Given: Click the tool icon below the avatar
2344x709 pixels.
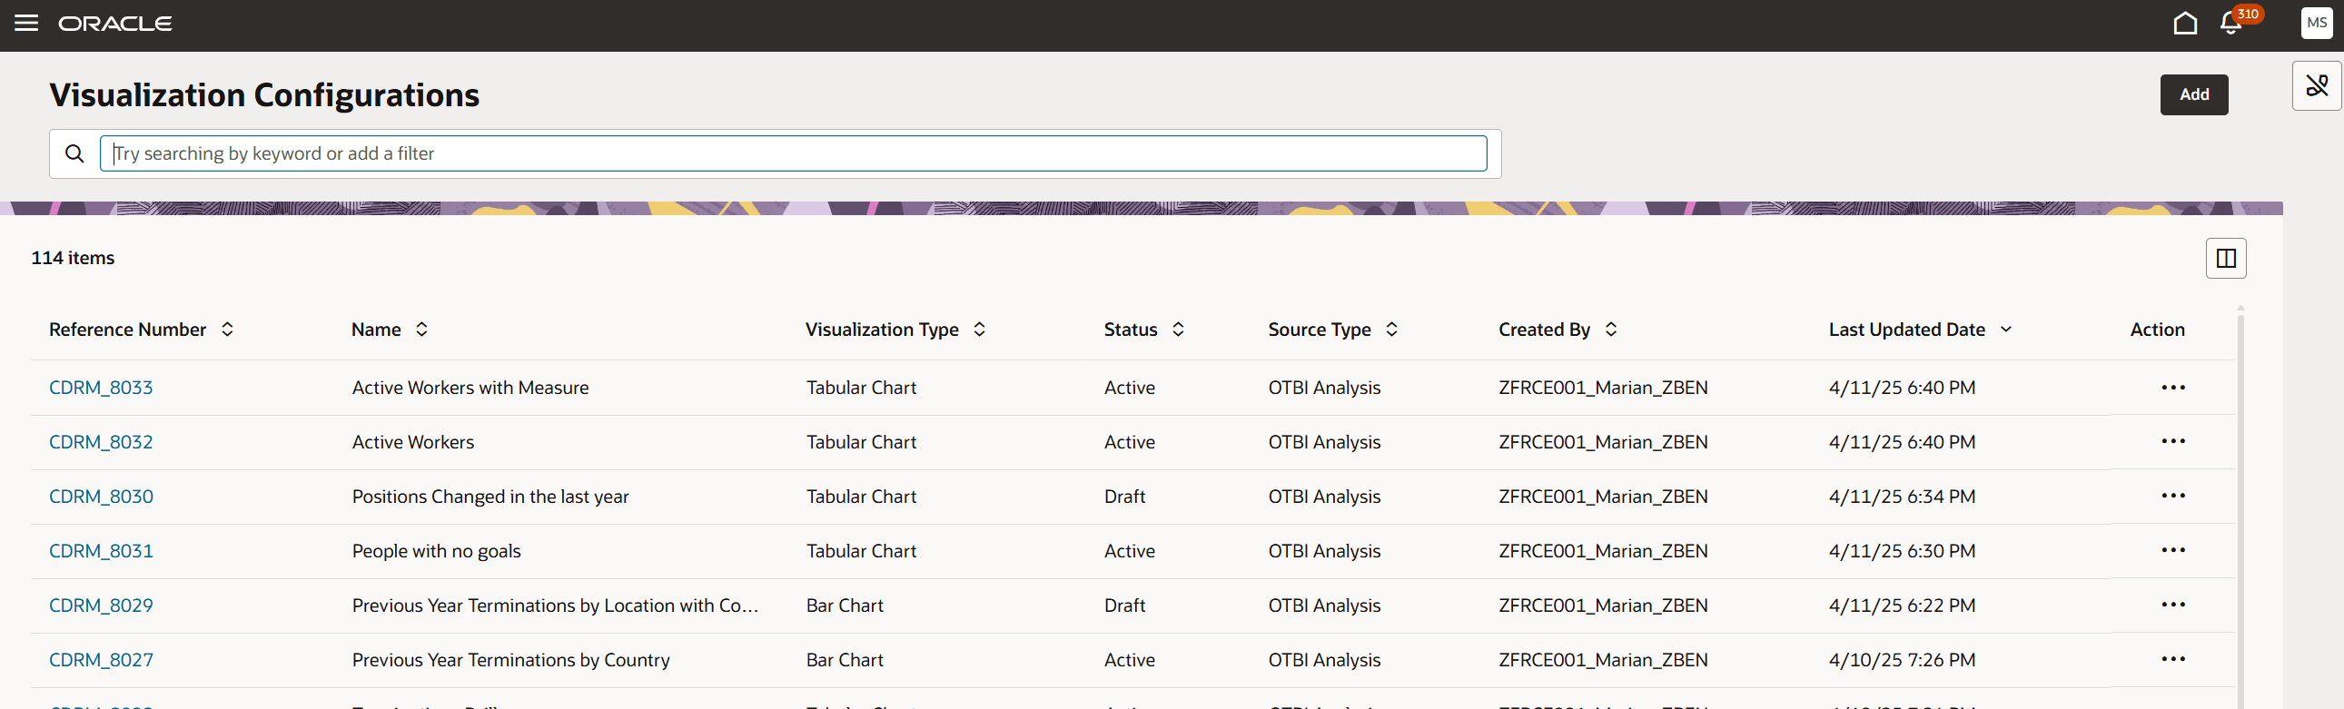Looking at the screenshot, I should click(x=2317, y=86).
